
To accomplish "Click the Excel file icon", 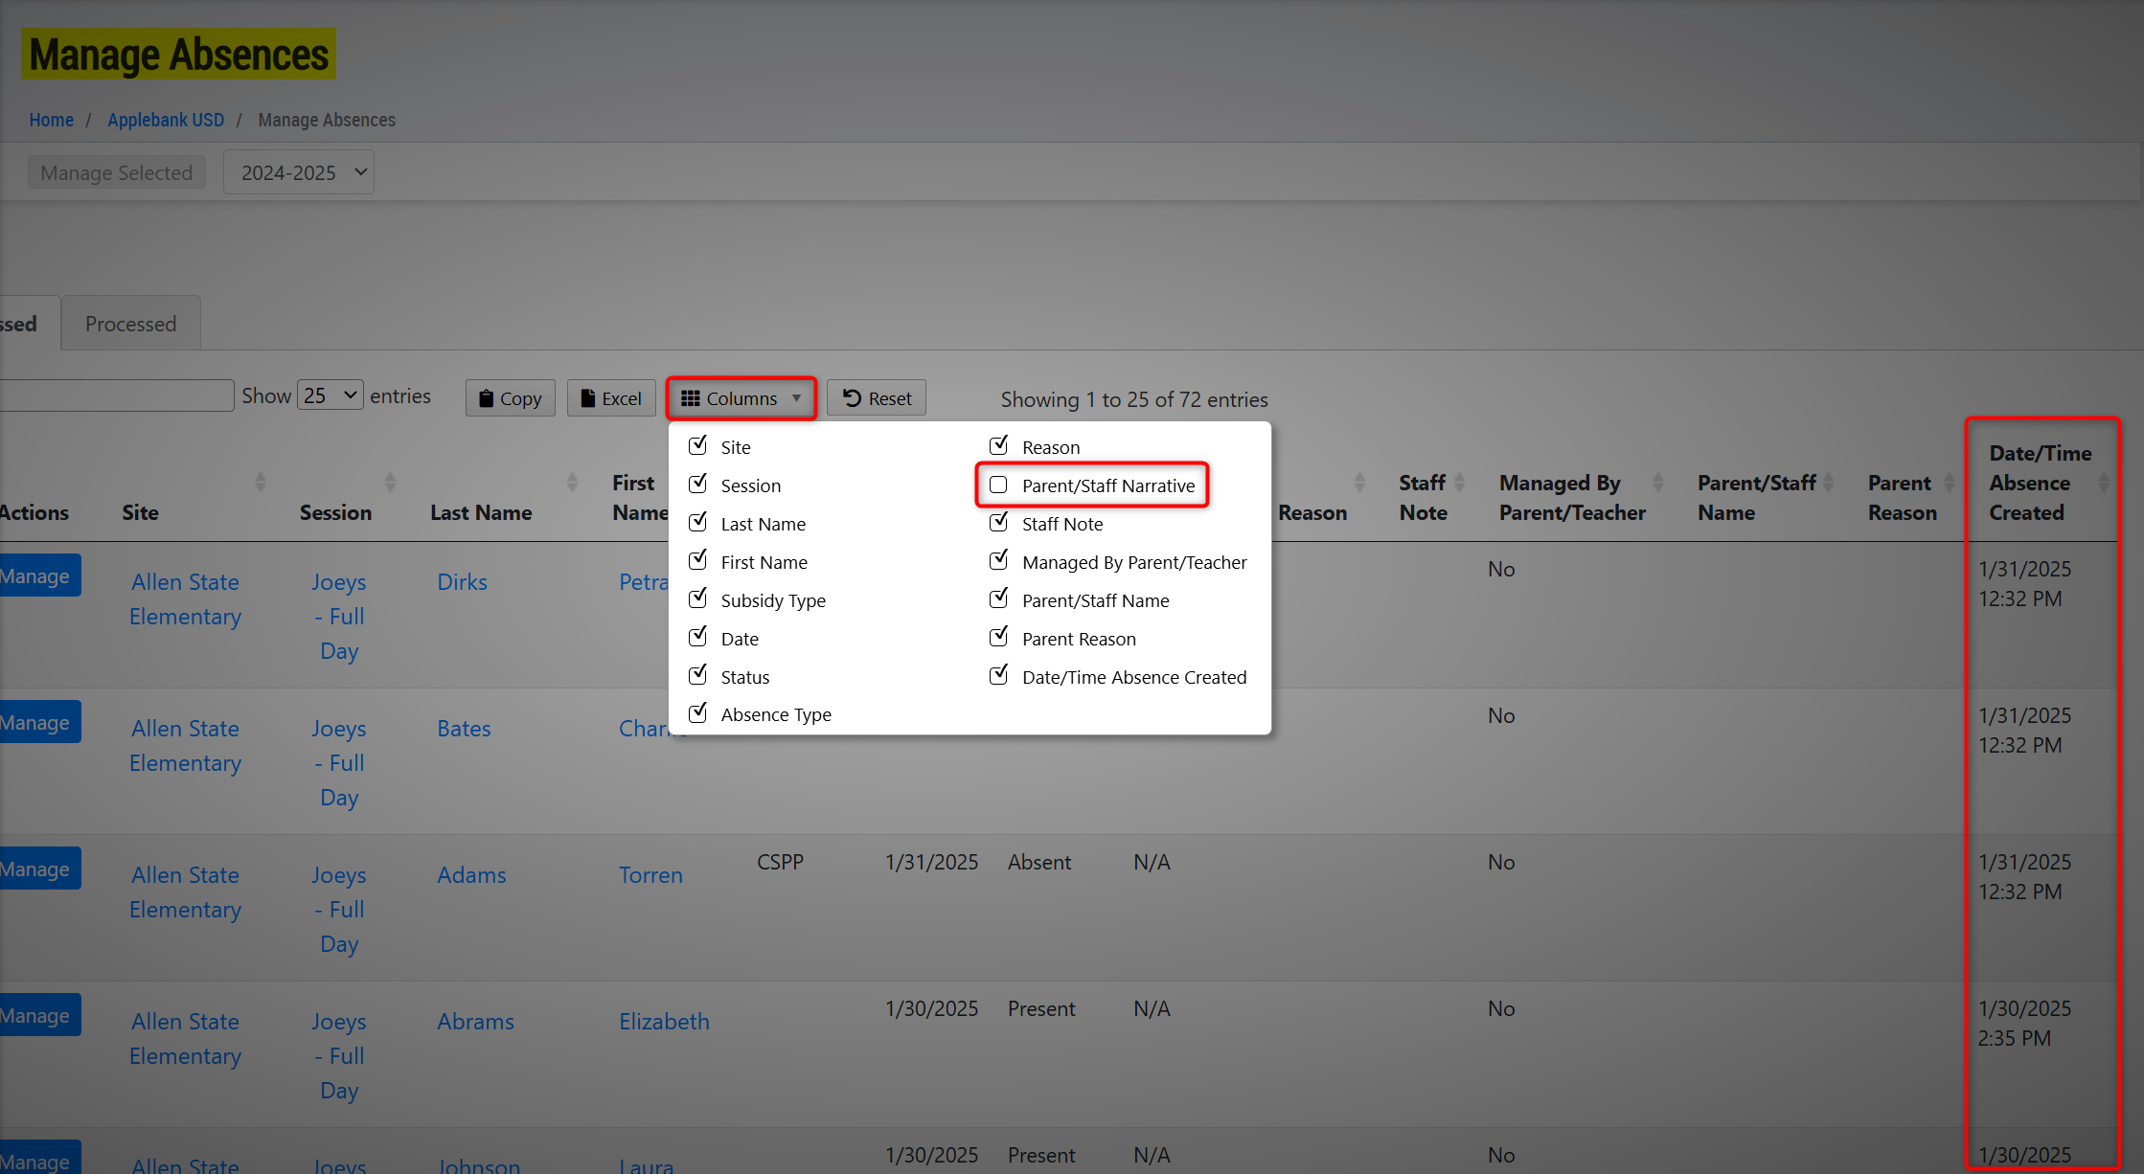I will click(588, 398).
